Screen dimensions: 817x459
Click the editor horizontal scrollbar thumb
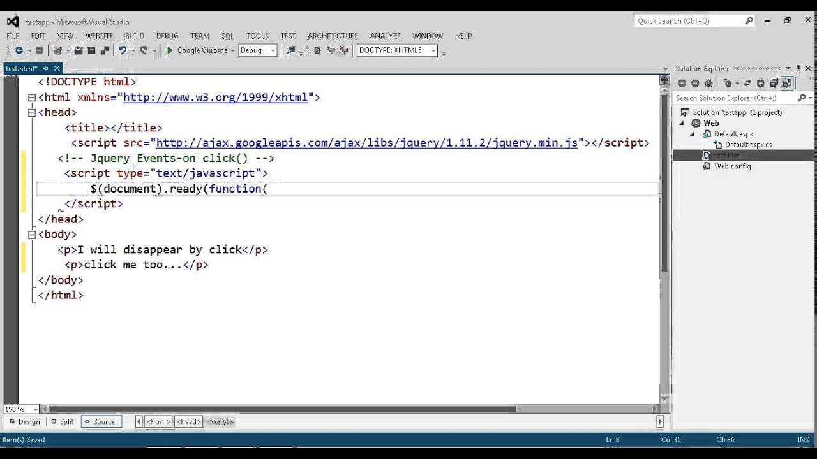(283, 409)
